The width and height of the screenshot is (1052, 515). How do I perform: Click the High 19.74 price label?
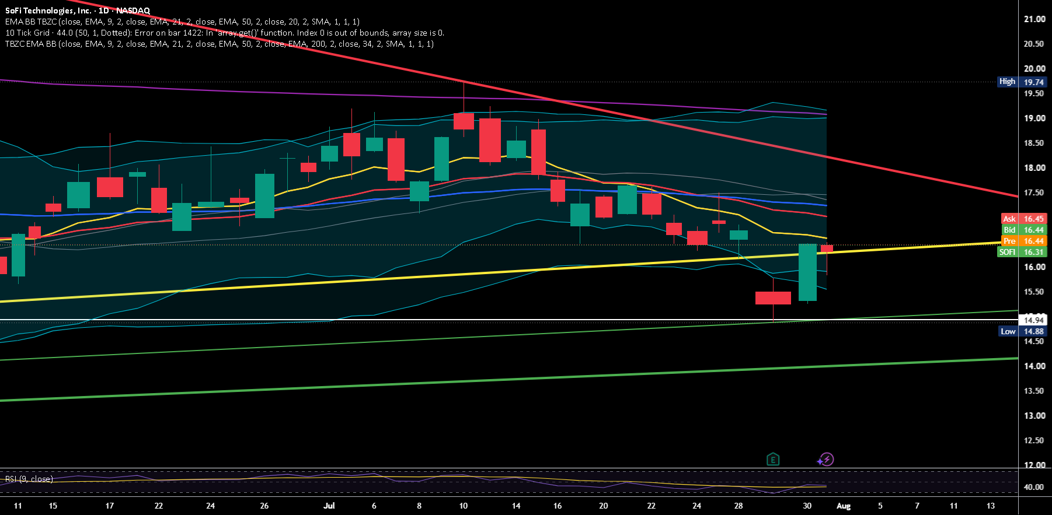coord(1023,82)
